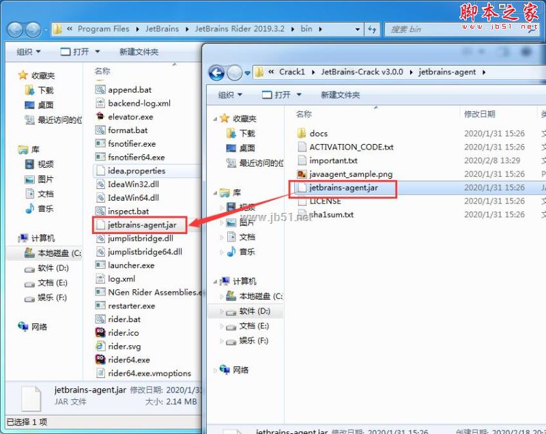Select sha1sum.txt file
The image size is (546, 434).
point(332,215)
